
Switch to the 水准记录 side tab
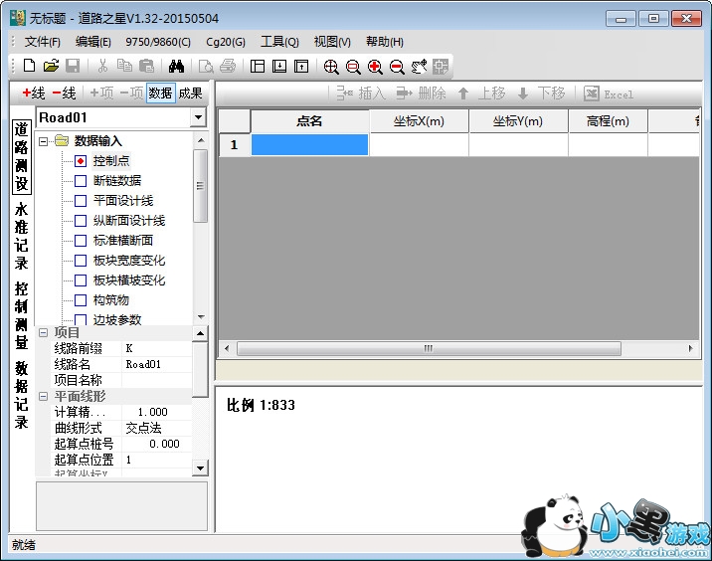coord(21,236)
